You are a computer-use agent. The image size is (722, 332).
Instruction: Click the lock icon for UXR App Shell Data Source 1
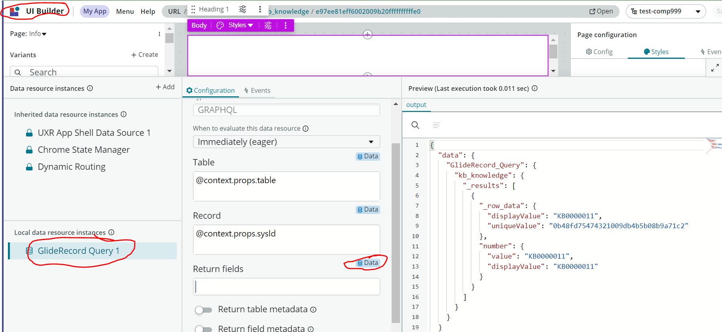[29, 133]
